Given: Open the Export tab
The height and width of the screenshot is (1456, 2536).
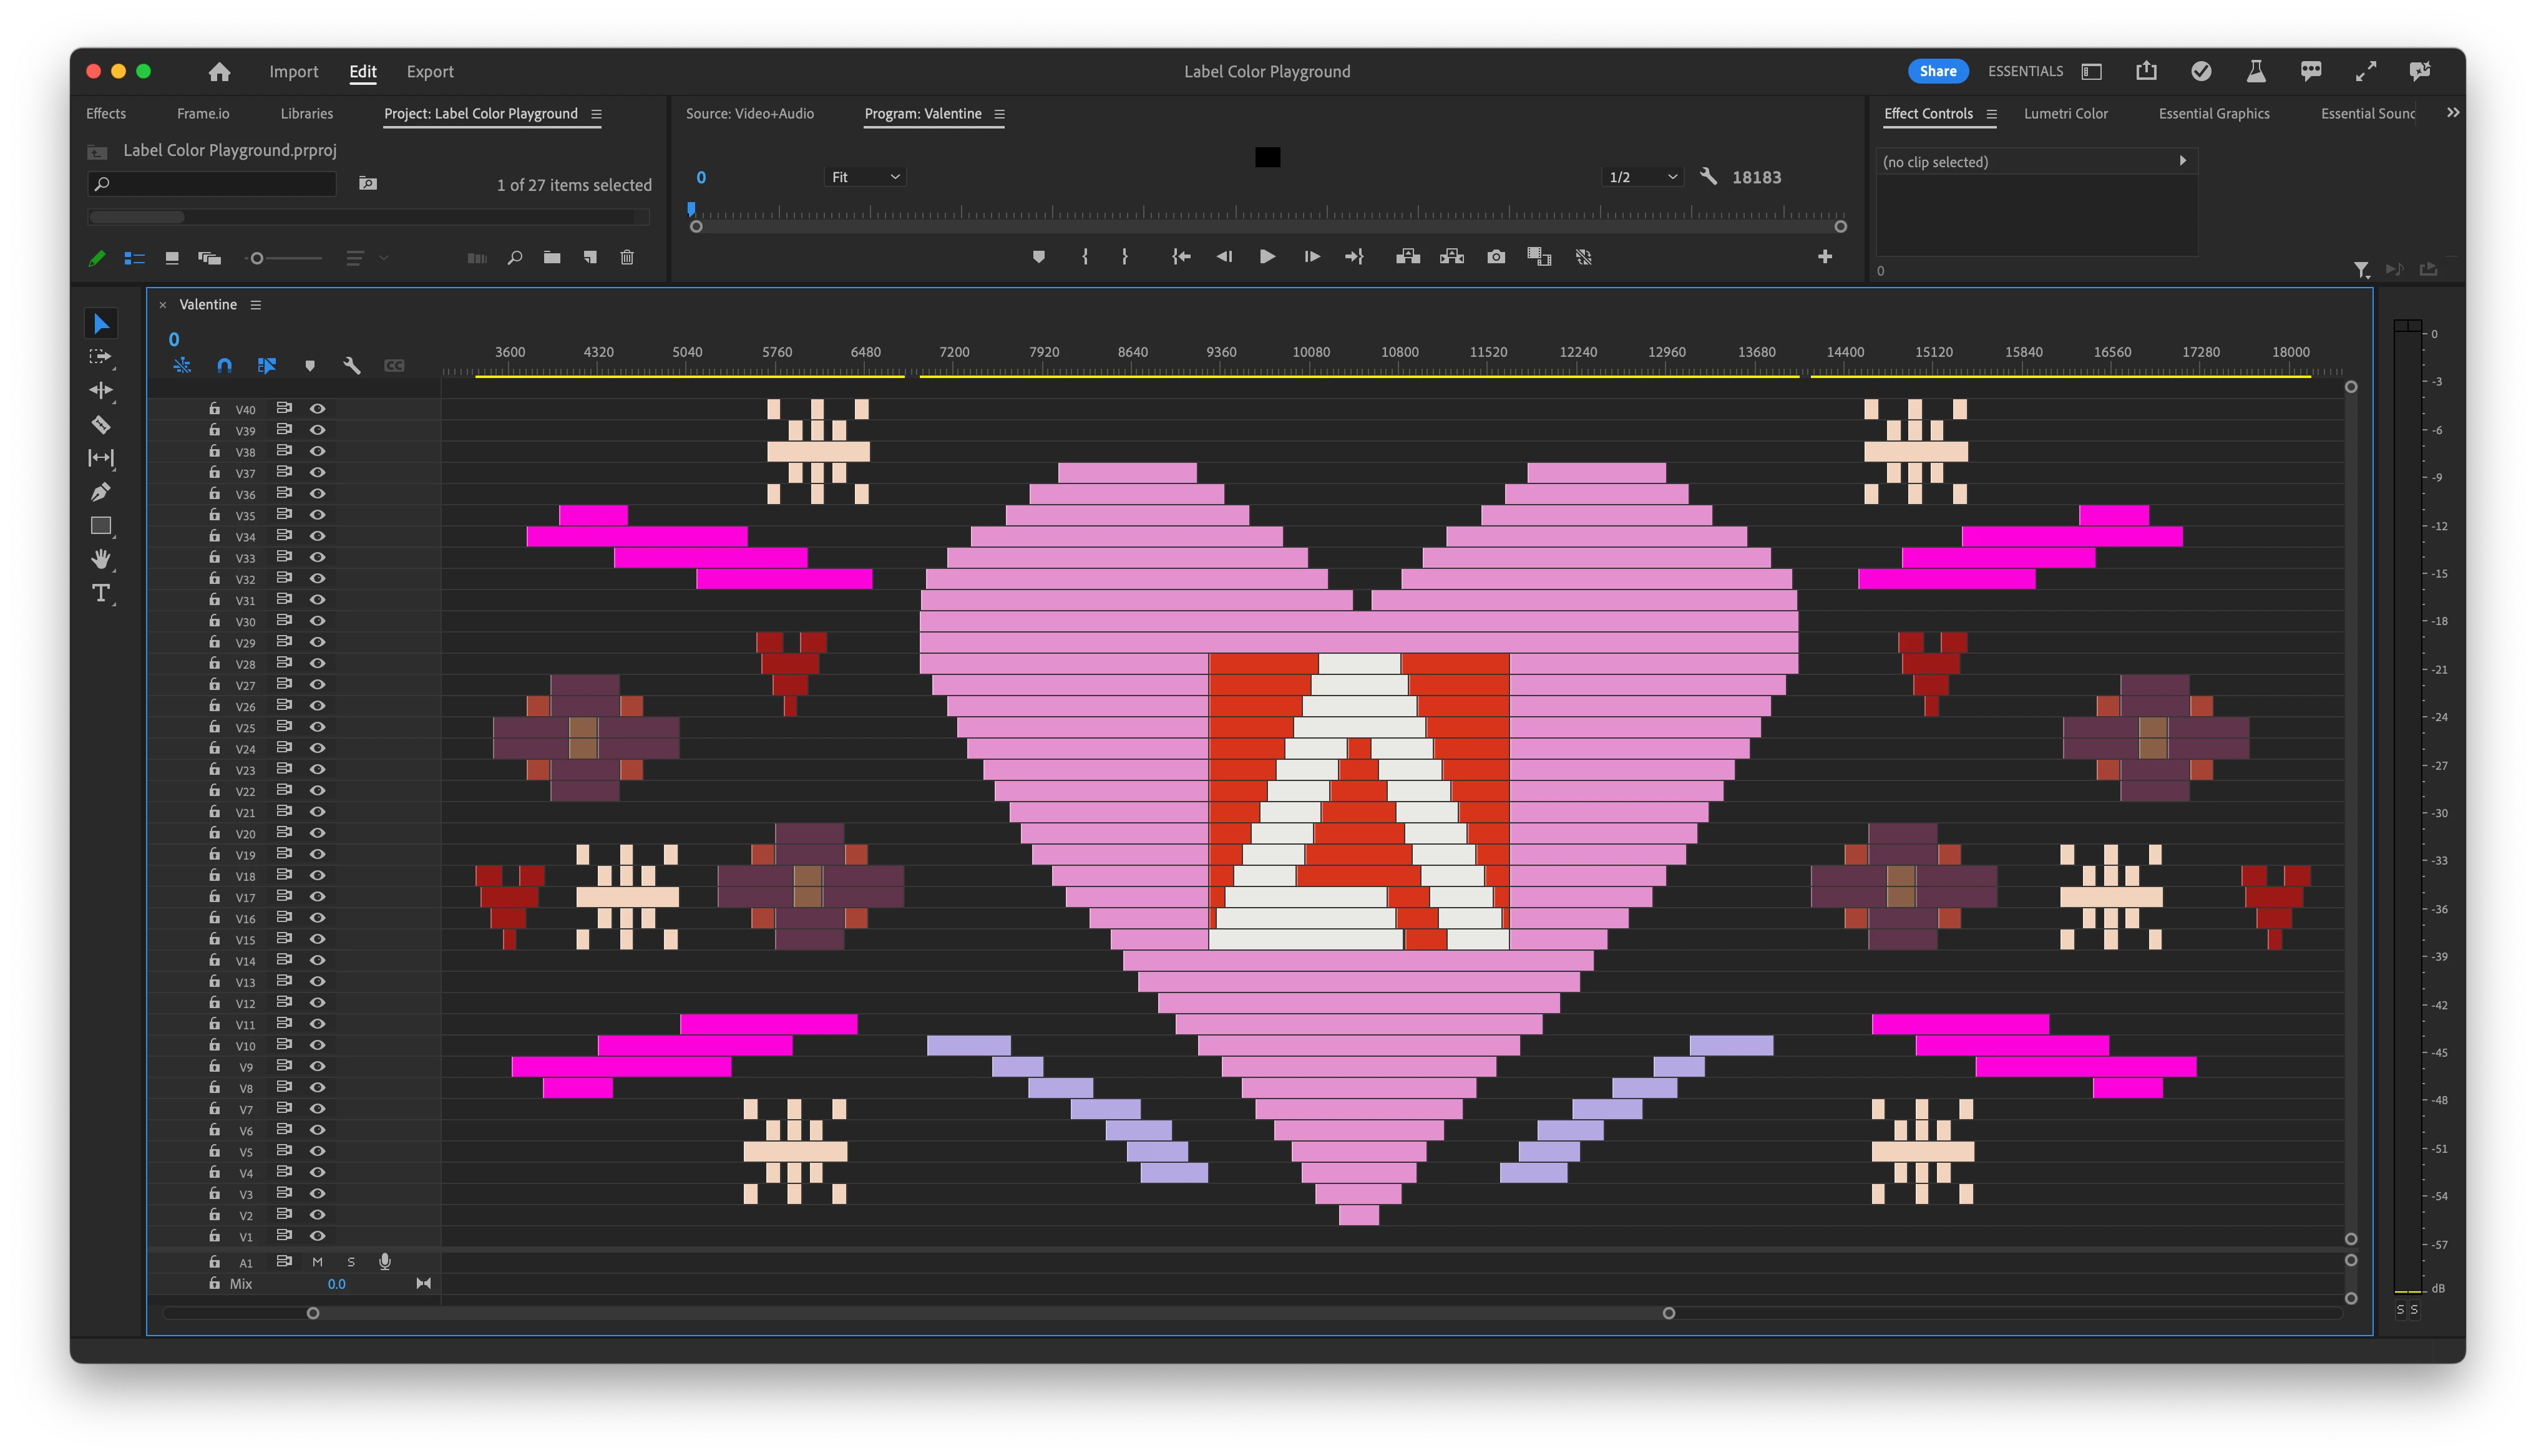Looking at the screenshot, I should 430,71.
